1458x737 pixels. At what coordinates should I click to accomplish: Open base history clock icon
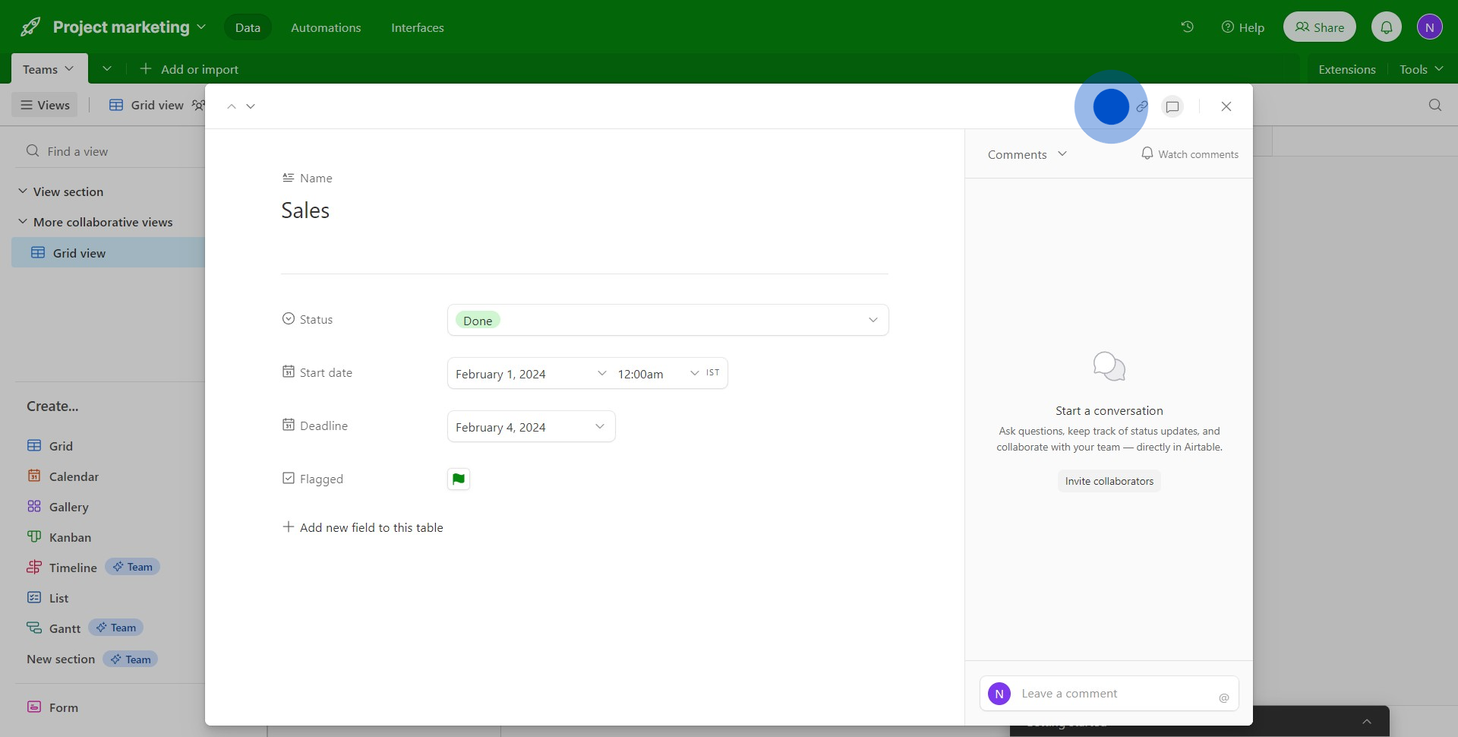click(1187, 27)
